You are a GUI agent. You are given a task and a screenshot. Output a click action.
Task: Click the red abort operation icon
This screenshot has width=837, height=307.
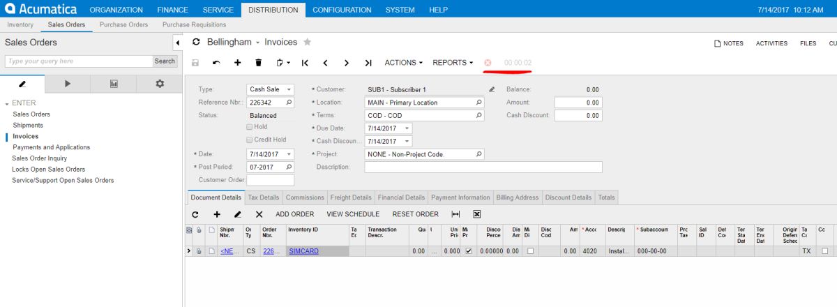click(x=488, y=63)
